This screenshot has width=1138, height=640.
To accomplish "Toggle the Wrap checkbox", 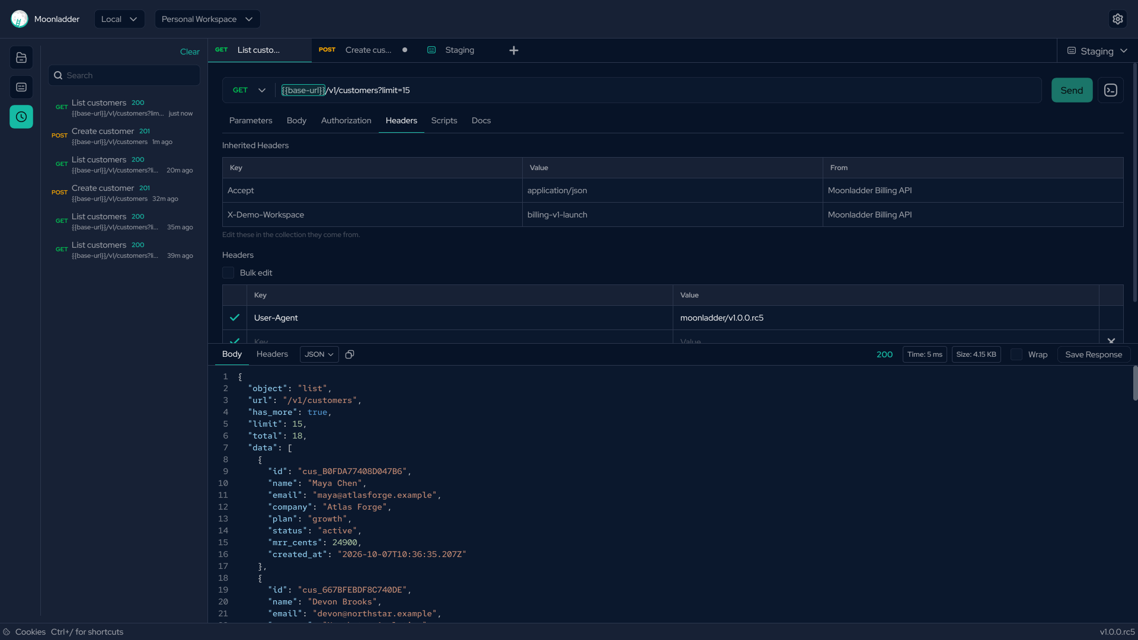I will (x=1016, y=354).
